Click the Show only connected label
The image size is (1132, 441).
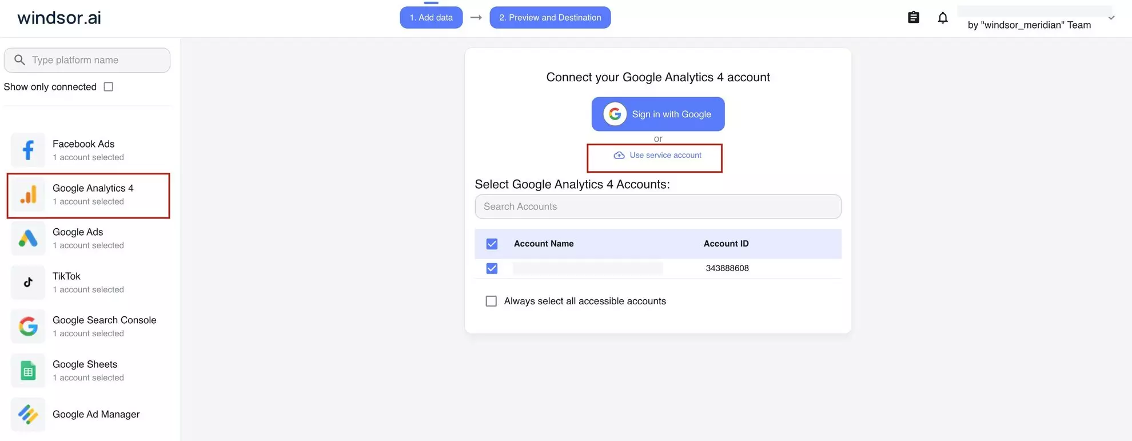coord(50,87)
